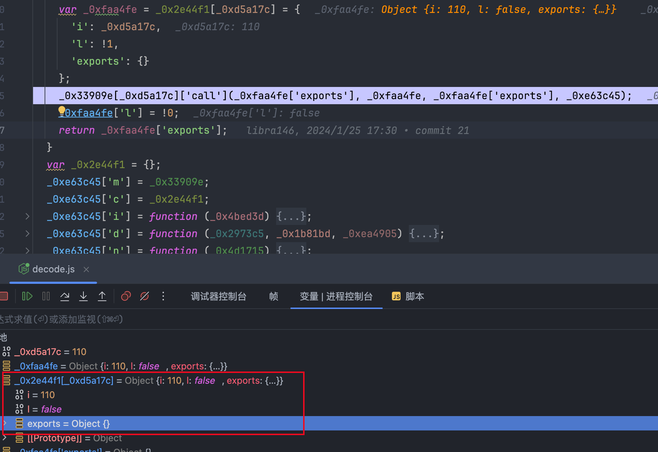Close the decode.js debug tab
Screen dimensions: 658x452
(86, 269)
